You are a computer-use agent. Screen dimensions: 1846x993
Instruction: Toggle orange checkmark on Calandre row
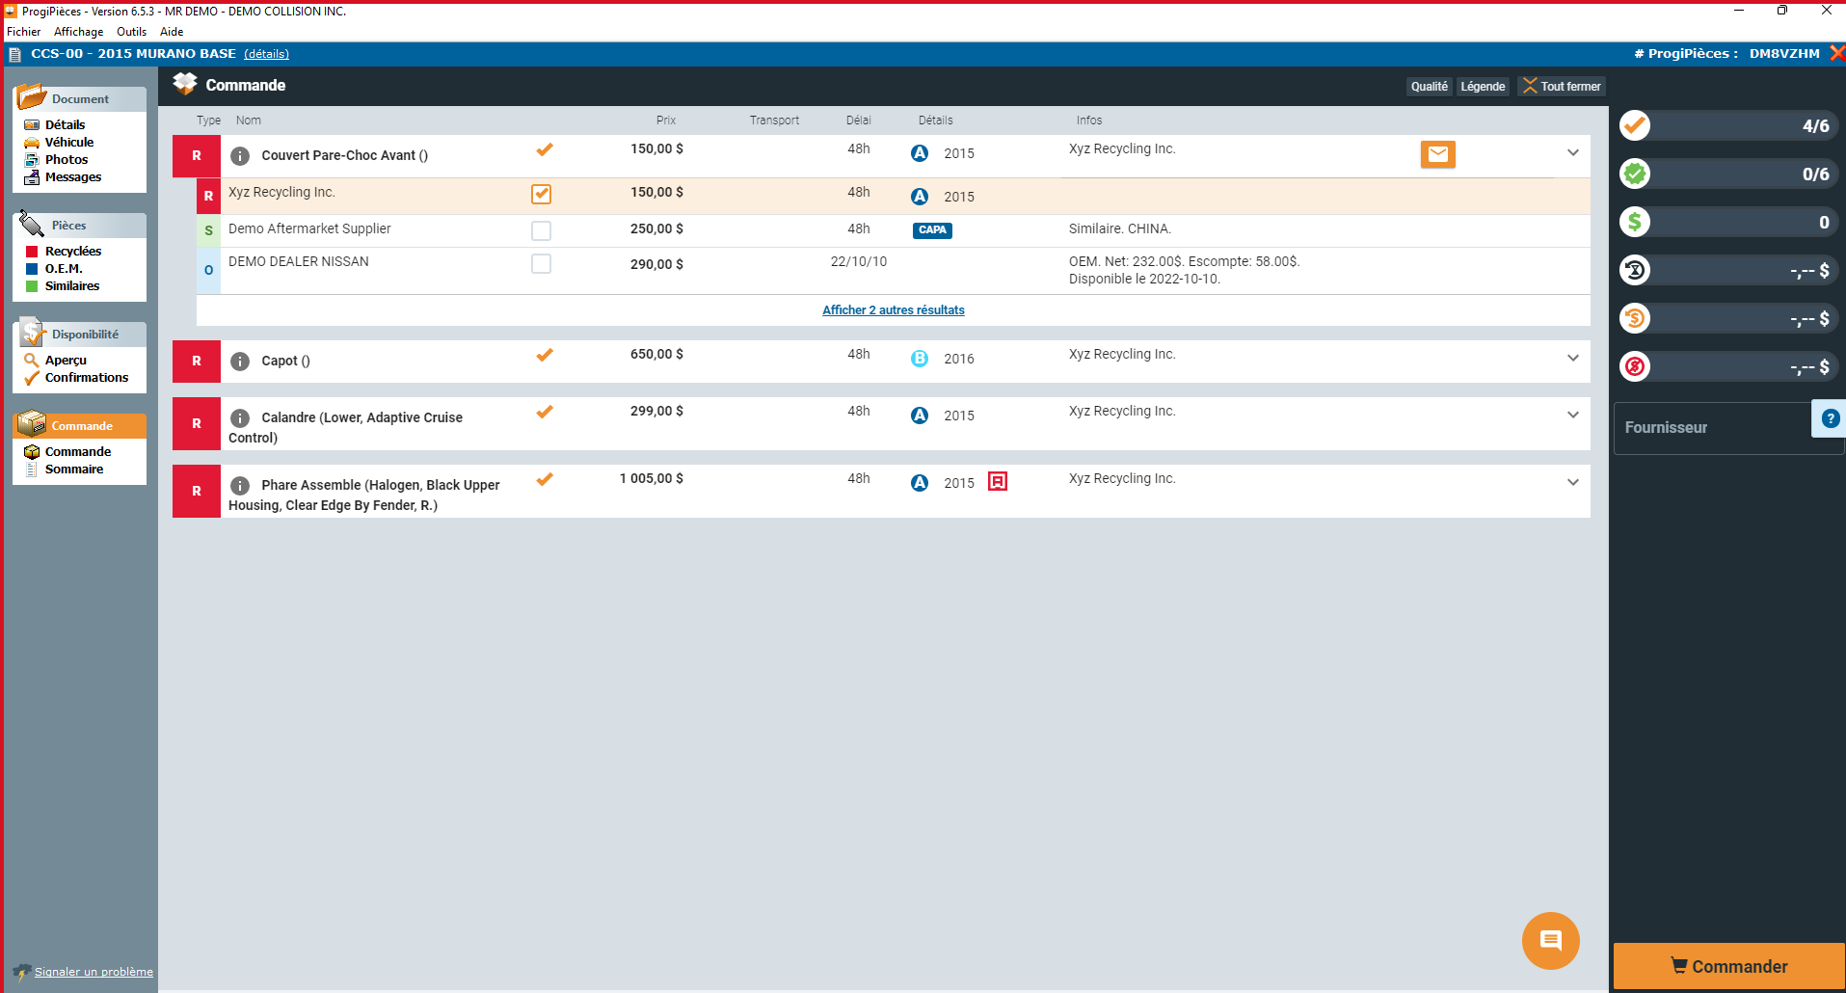(545, 412)
